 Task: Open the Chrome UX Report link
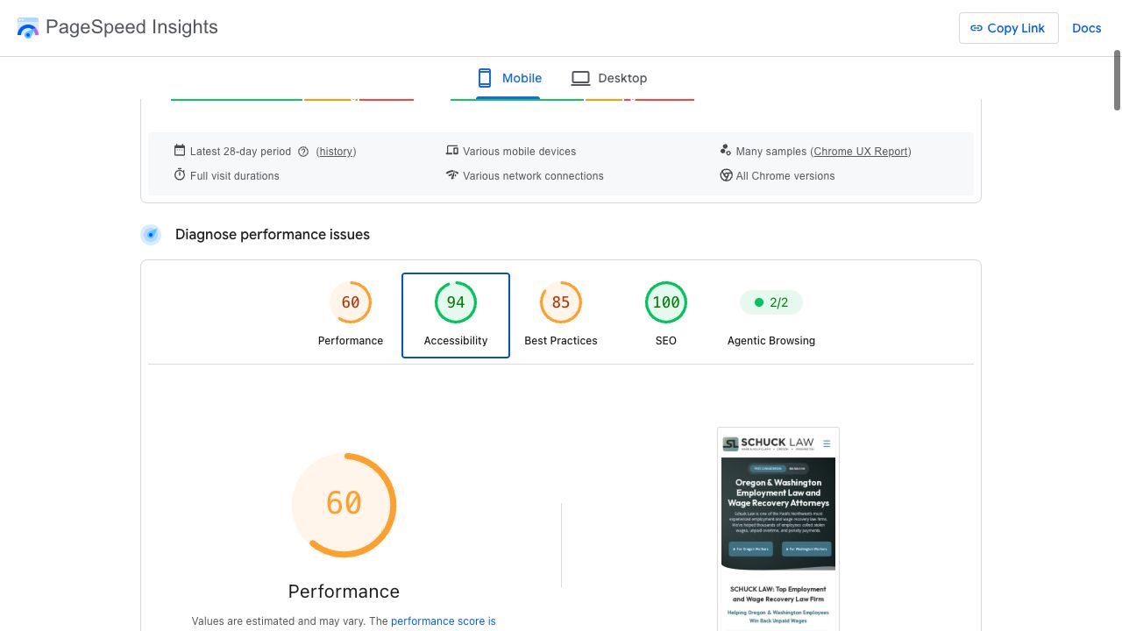click(861, 152)
